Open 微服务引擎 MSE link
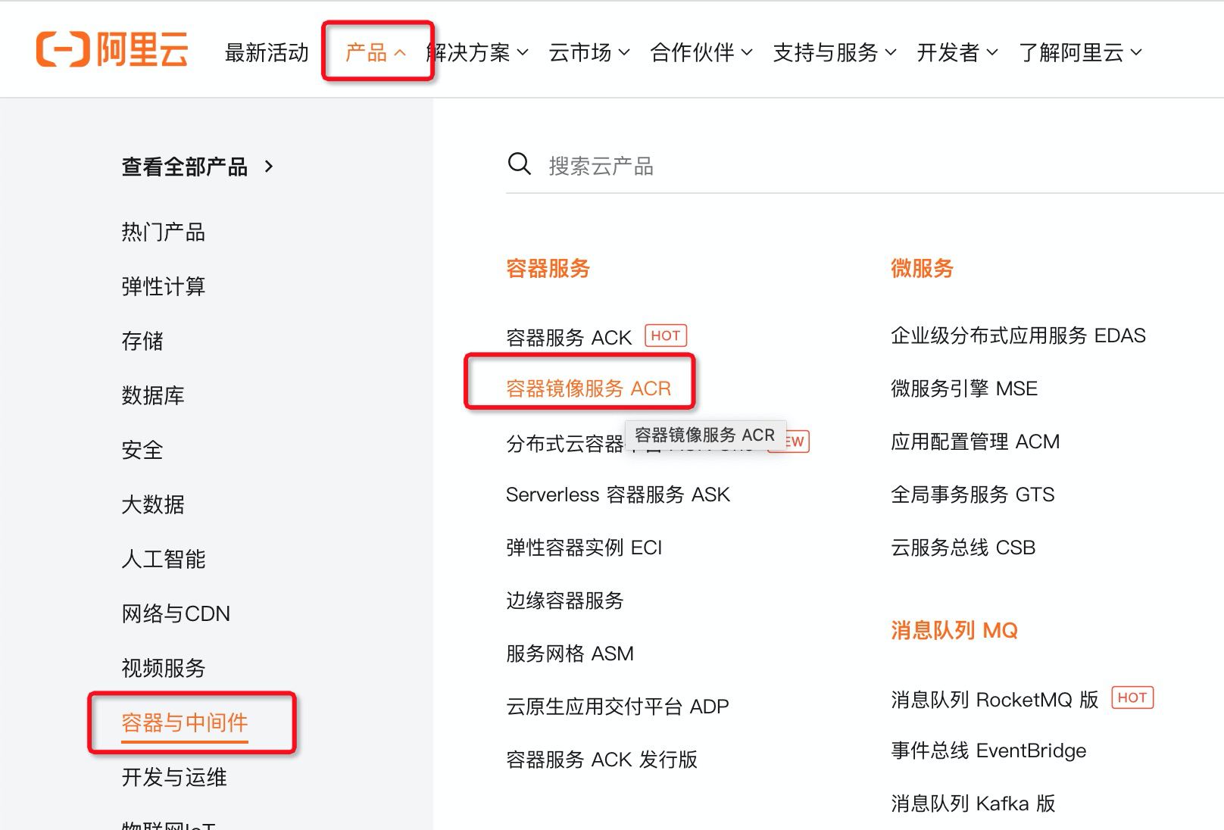1224x830 pixels. tap(964, 388)
